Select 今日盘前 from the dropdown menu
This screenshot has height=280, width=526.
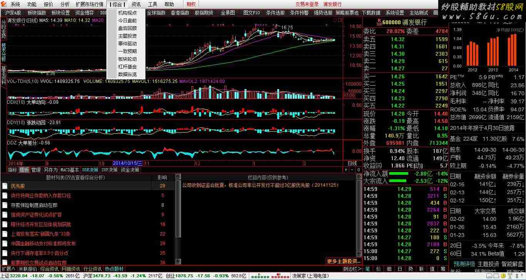(x=127, y=20)
